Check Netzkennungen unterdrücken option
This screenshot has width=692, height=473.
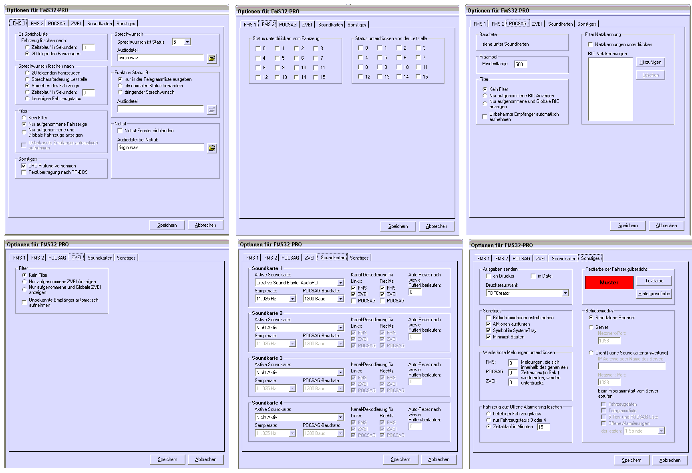tap(590, 44)
